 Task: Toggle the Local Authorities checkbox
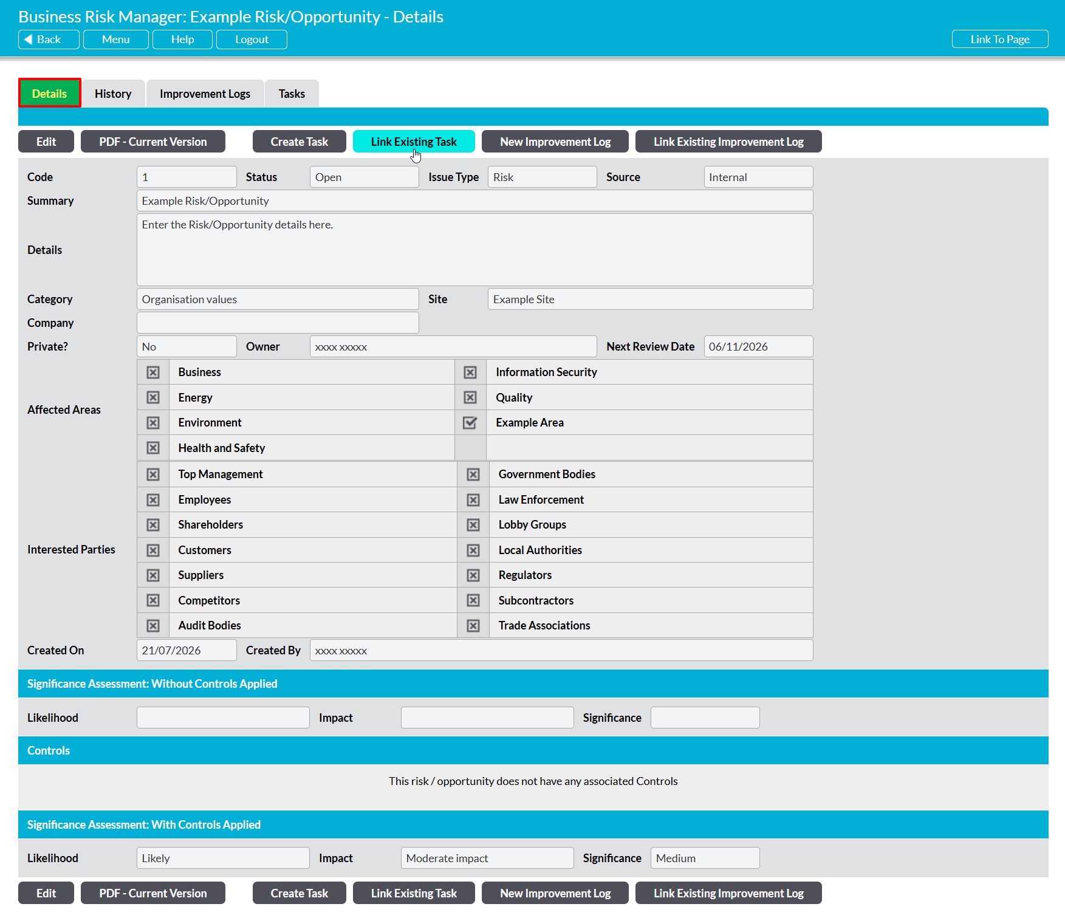coord(473,550)
